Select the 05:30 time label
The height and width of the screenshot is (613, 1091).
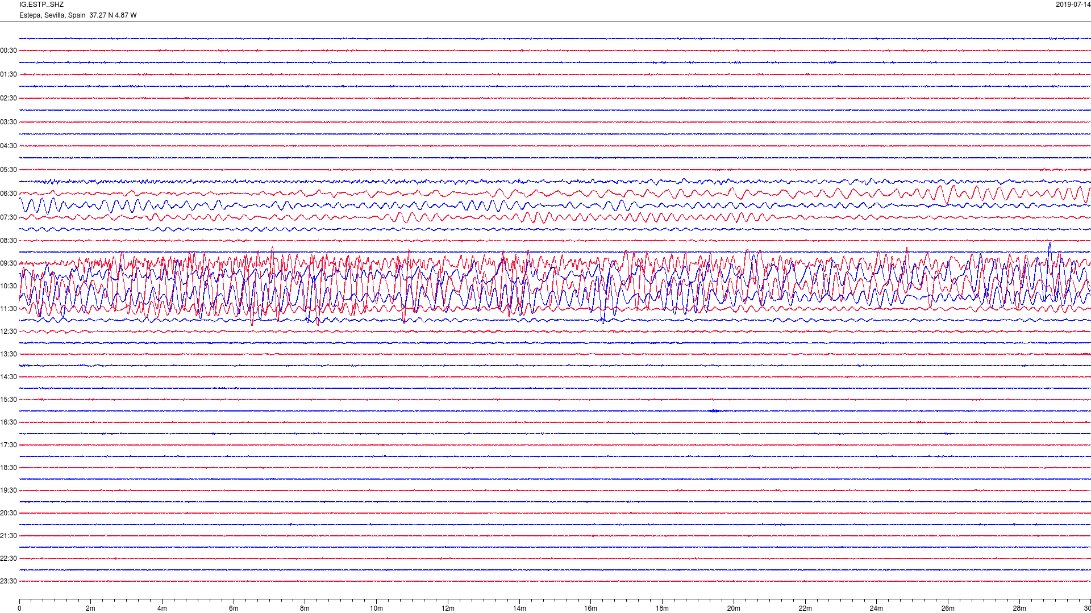pos(9,170)
